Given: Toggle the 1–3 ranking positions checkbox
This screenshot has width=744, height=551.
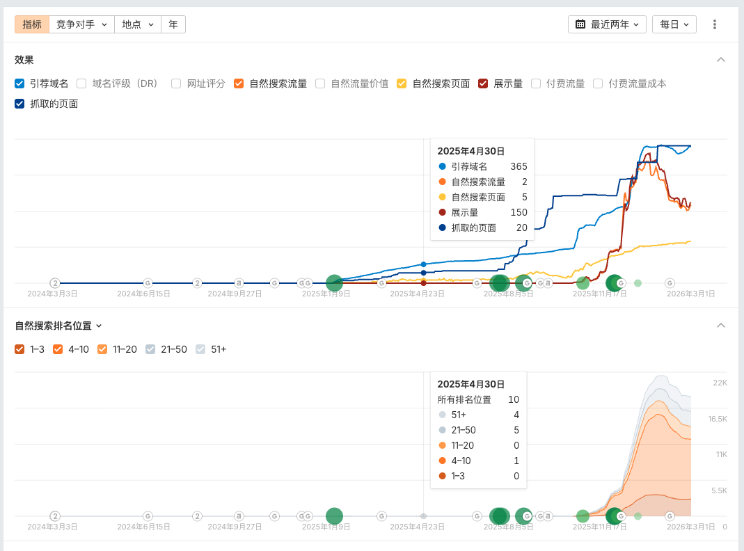Looking at the screenshot, I should coord(19,349).
